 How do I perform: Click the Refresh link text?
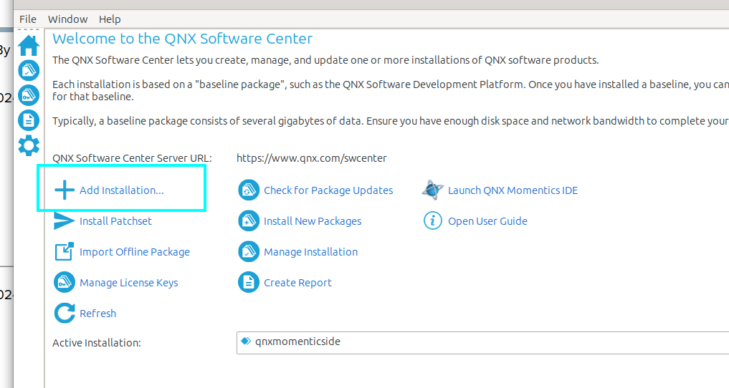click(97, 314)
